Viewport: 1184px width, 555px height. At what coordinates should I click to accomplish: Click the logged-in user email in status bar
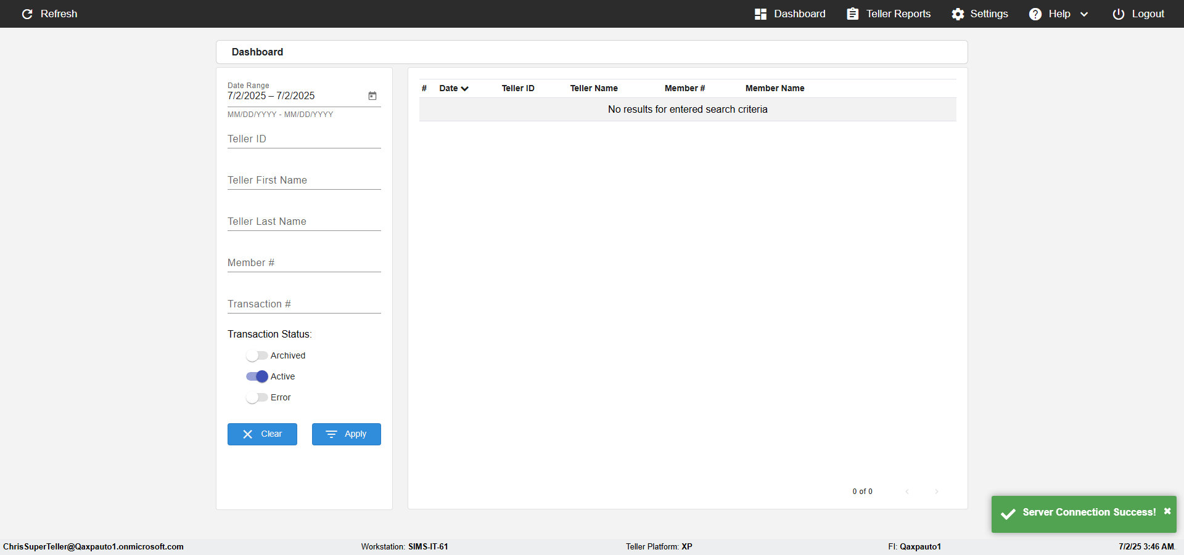click(93, 546)
